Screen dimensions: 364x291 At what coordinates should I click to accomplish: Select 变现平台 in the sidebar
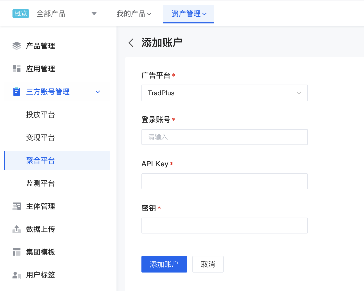pos(40,137)
